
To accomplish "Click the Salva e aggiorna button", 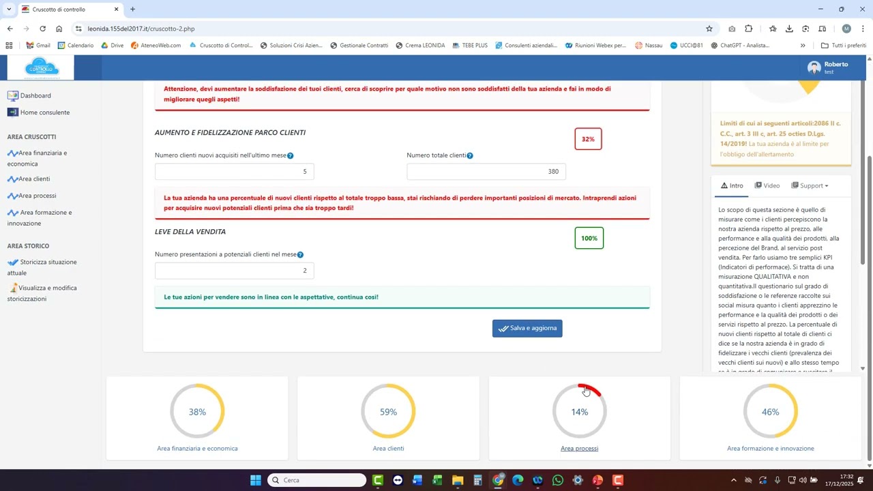I will pyautogui.click(x=527, y=329).
